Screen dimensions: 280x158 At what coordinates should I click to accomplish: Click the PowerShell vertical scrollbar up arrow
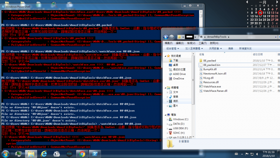coord(201,12)
